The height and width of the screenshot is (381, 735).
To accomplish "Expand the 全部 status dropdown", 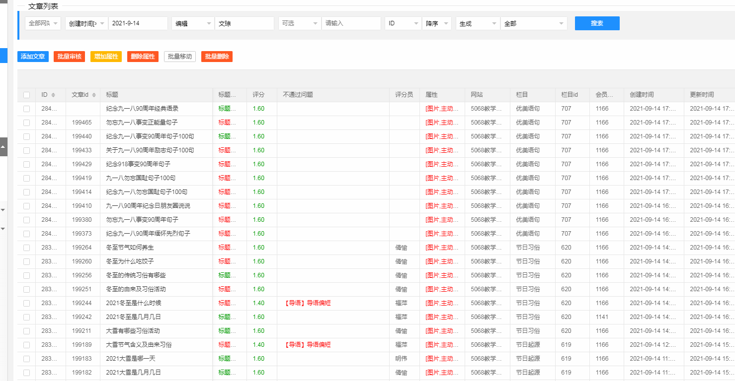I will (x=534, y=23).
